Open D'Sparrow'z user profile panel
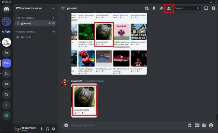Screen dimensions: 218x133 coord(26,129)
